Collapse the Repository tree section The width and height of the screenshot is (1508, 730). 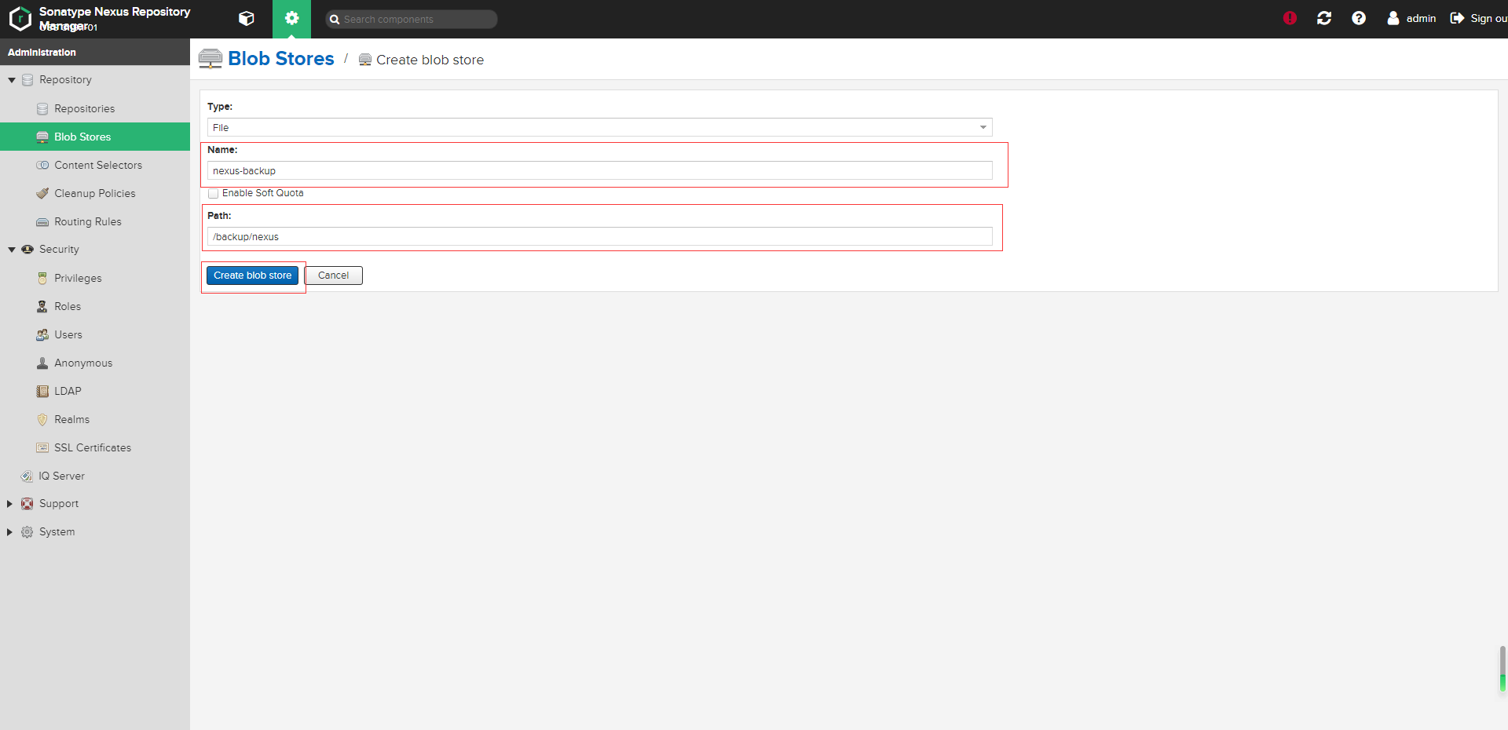[x=12, y=80]
